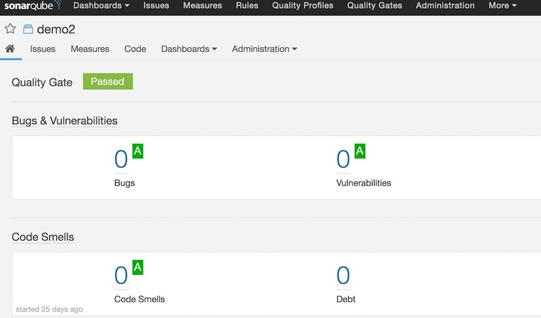
Task: Open Measures in the top navigation bar
Action: [202, 5]
